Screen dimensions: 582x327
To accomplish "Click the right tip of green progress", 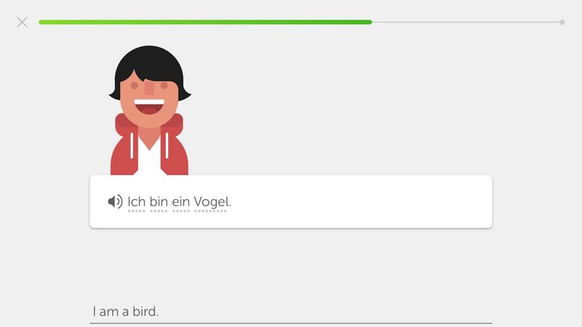I will (x=370, y=23).
